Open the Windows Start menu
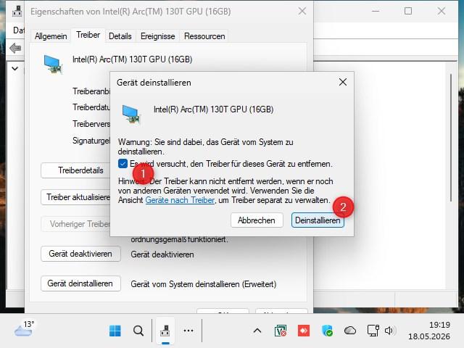Image resolution: width=464 pixels, height=348 pixels. point(115,331)
